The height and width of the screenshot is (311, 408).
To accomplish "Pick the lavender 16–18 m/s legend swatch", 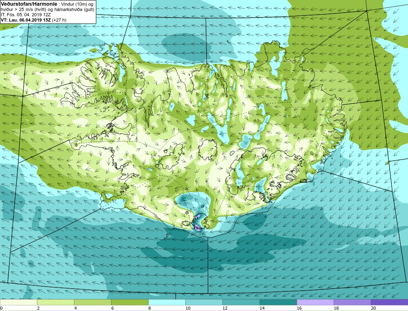I will 315,302.
